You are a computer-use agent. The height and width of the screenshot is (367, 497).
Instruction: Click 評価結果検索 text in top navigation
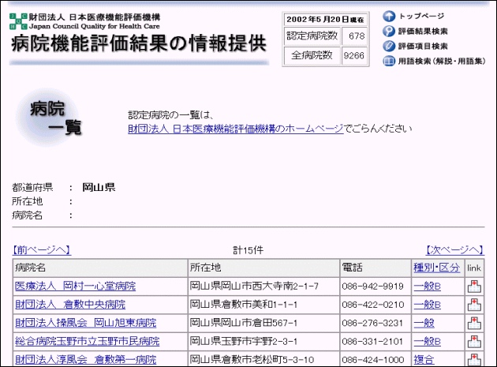point(424,32)
